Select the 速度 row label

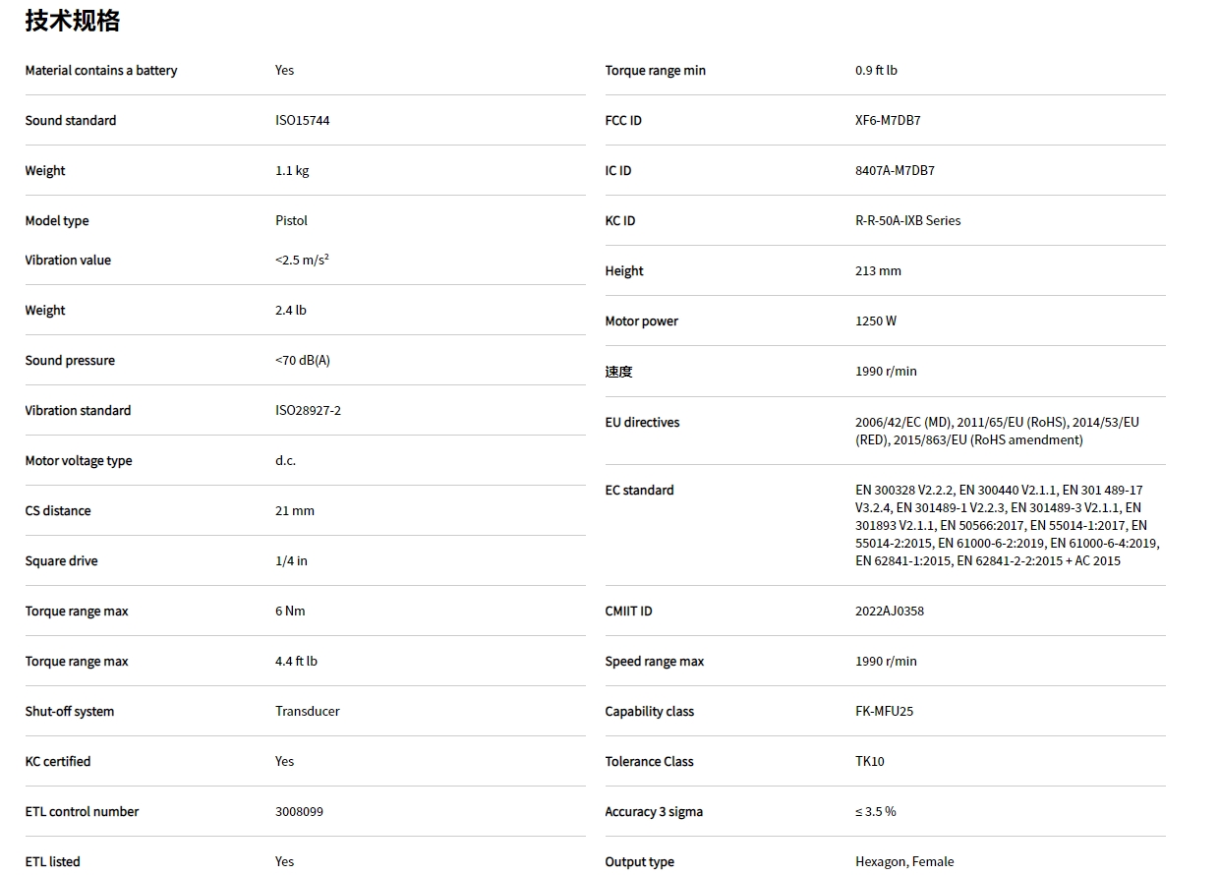618,372
